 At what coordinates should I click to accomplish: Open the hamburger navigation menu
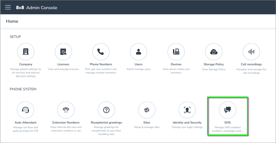(8, 7)
